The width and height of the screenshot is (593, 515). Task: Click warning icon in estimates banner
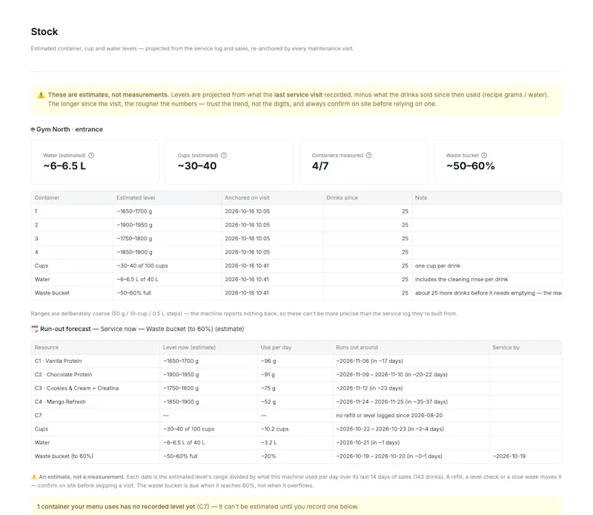click(41, 95)
